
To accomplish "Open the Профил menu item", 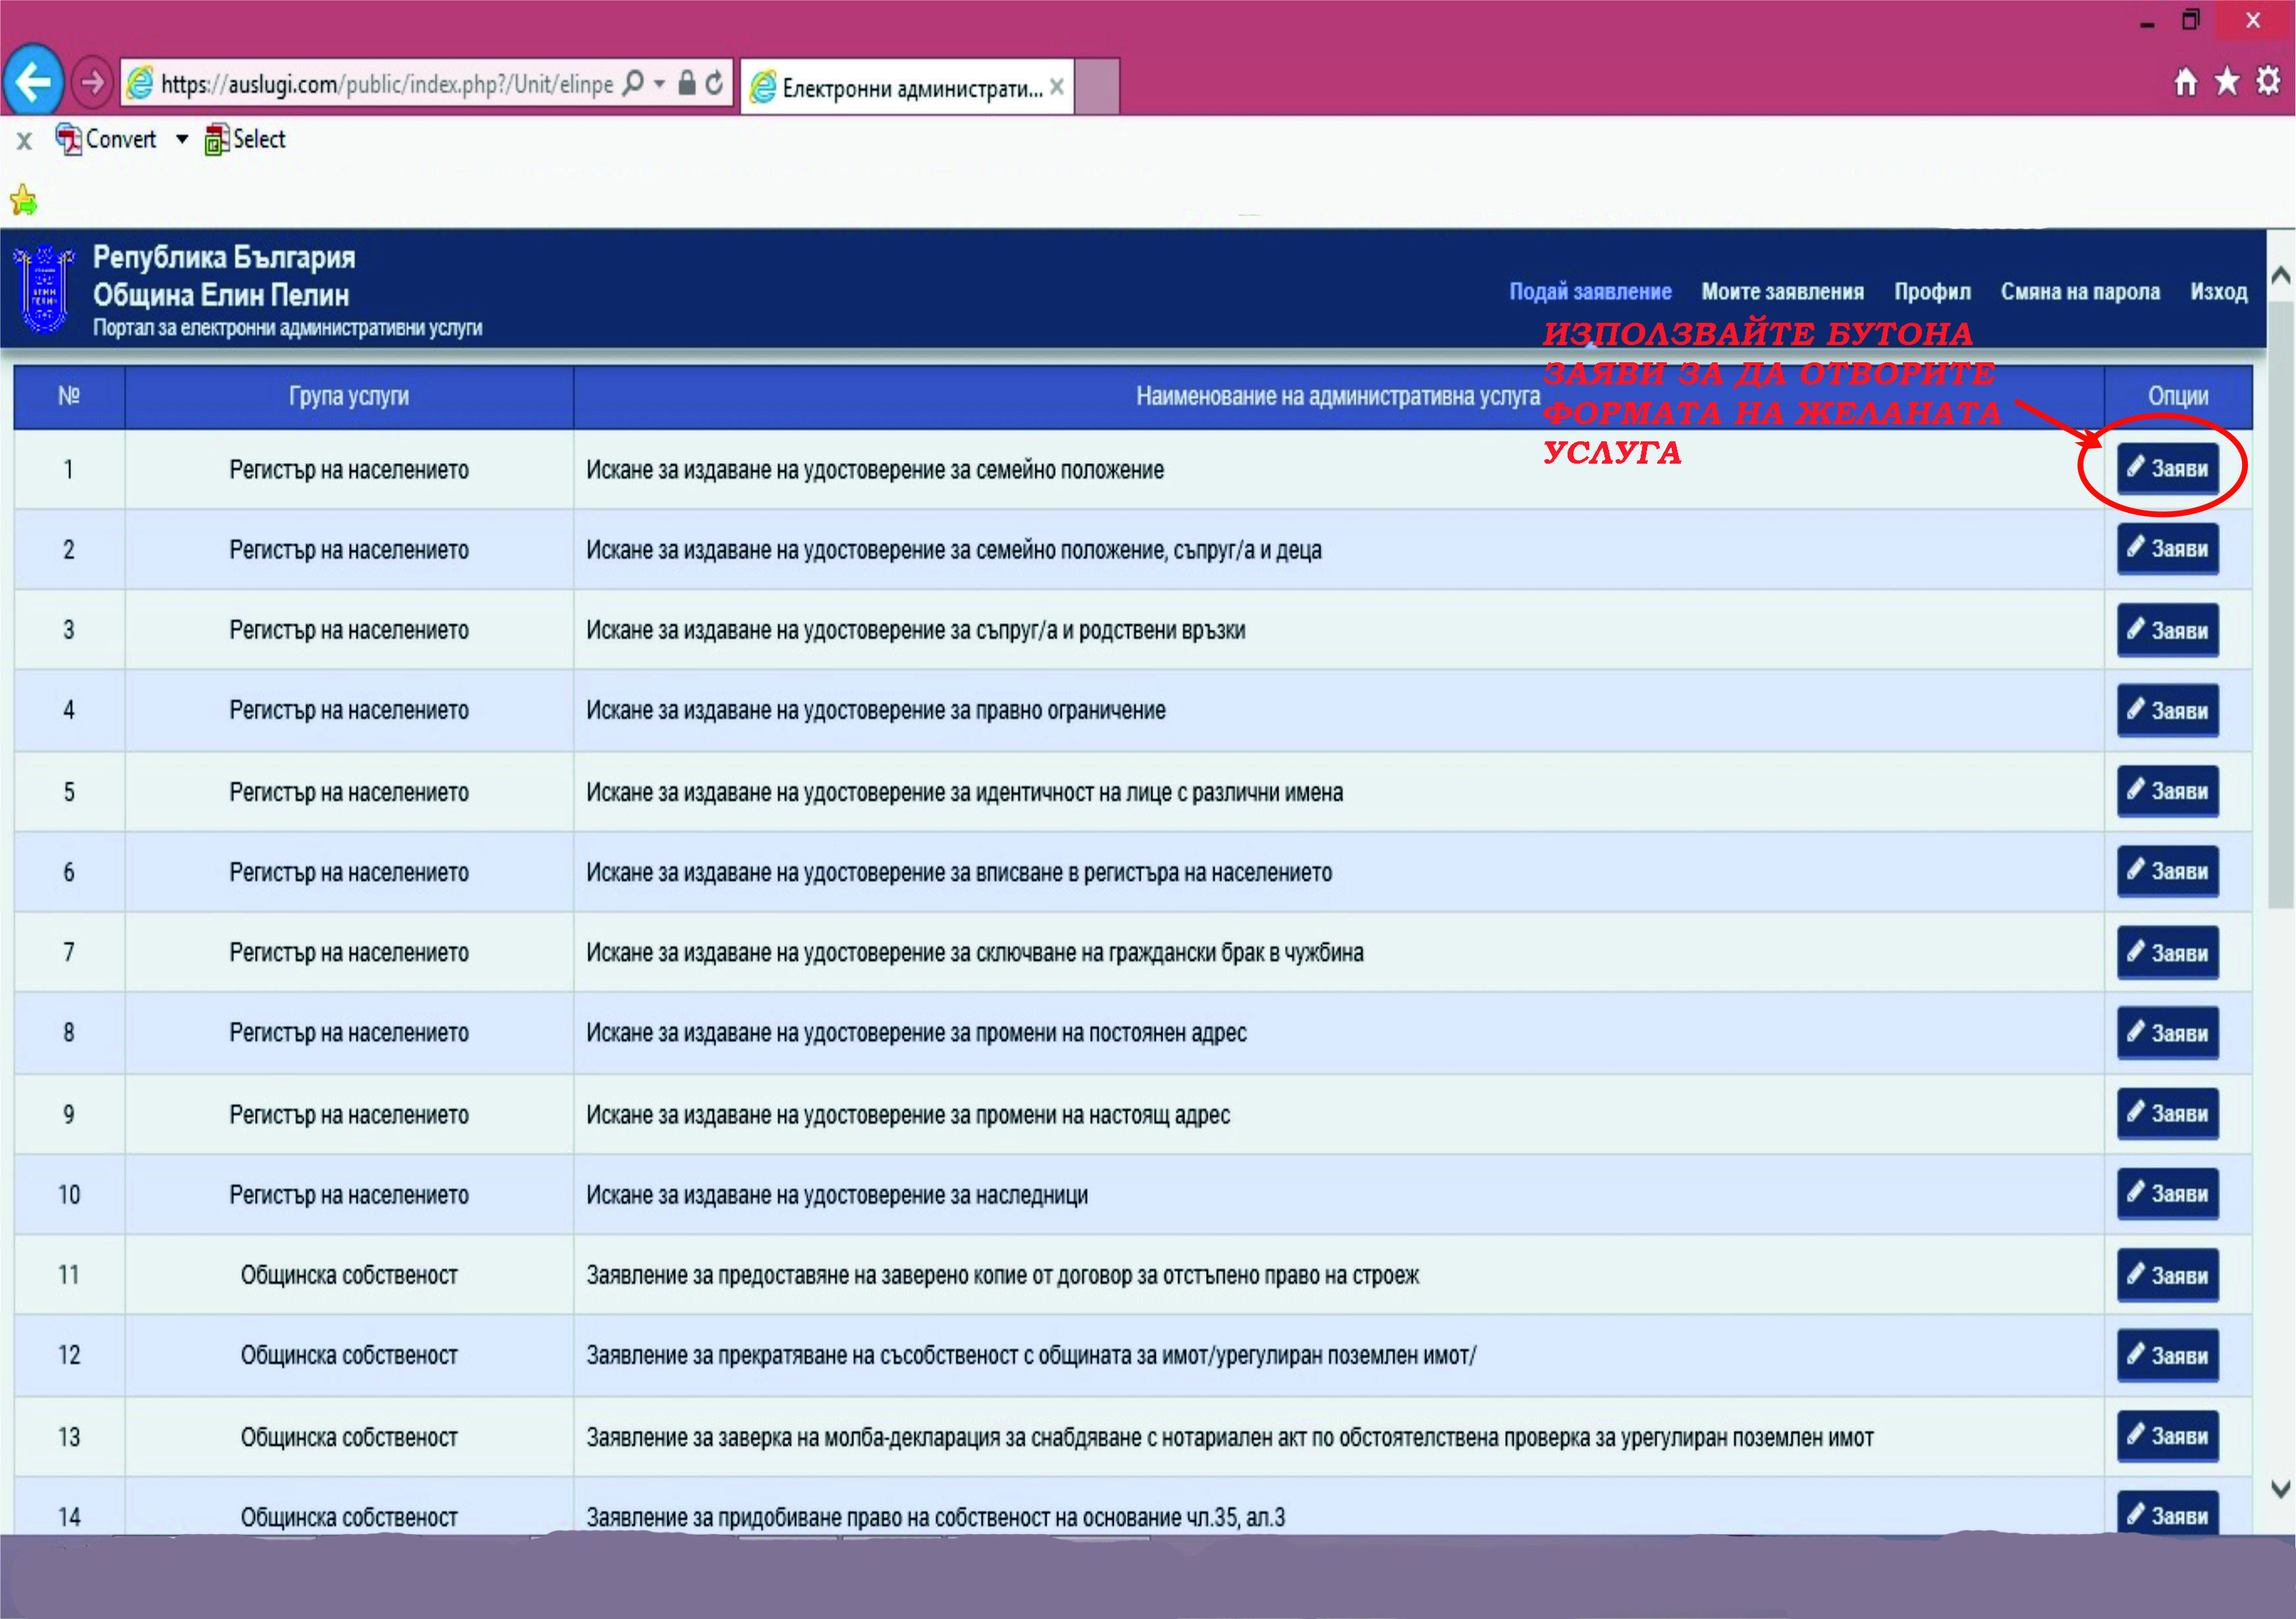I will [1932, 292].
